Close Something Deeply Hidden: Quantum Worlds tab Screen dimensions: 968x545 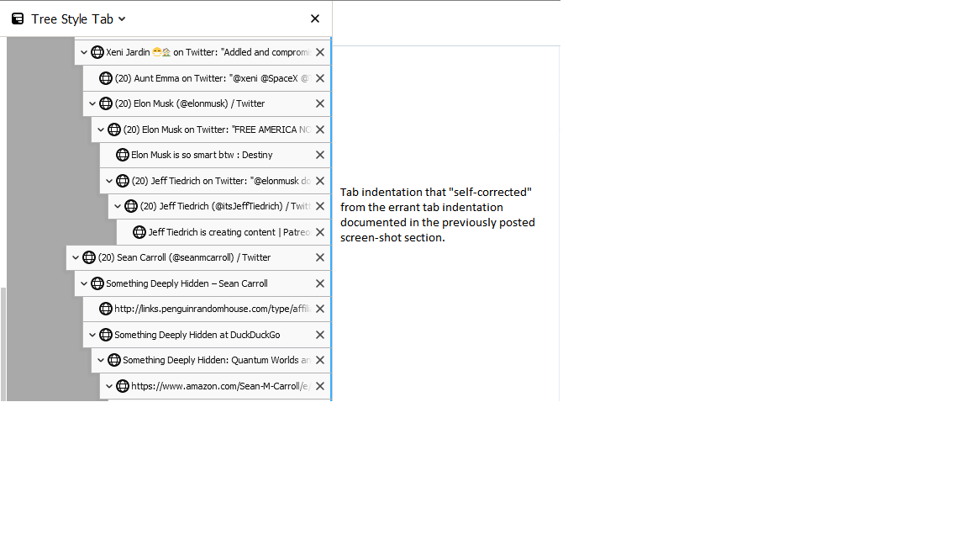[x=320, y=360]
